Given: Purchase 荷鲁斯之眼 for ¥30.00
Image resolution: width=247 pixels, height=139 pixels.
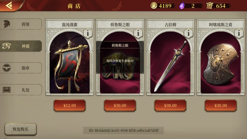Looking at the screenshot, I should point(120,106).
